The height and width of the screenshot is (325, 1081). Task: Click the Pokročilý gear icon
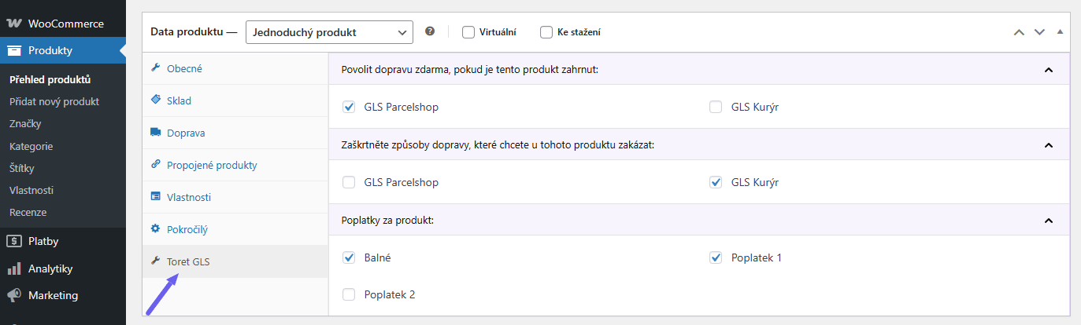(x=155, y=229)
